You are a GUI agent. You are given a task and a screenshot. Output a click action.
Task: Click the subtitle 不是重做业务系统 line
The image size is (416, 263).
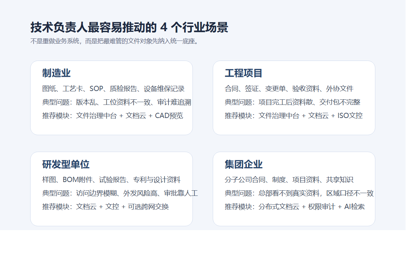pyautogui.click(x=115, y=42)
